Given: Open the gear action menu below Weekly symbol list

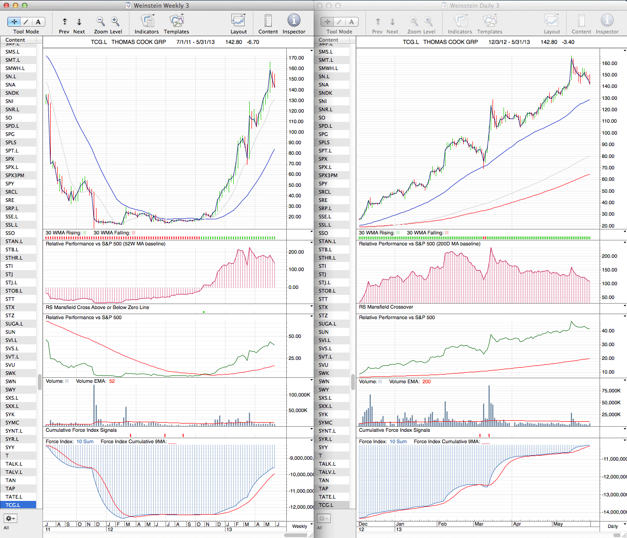Looking at the screenshot, I should point(10,518).
